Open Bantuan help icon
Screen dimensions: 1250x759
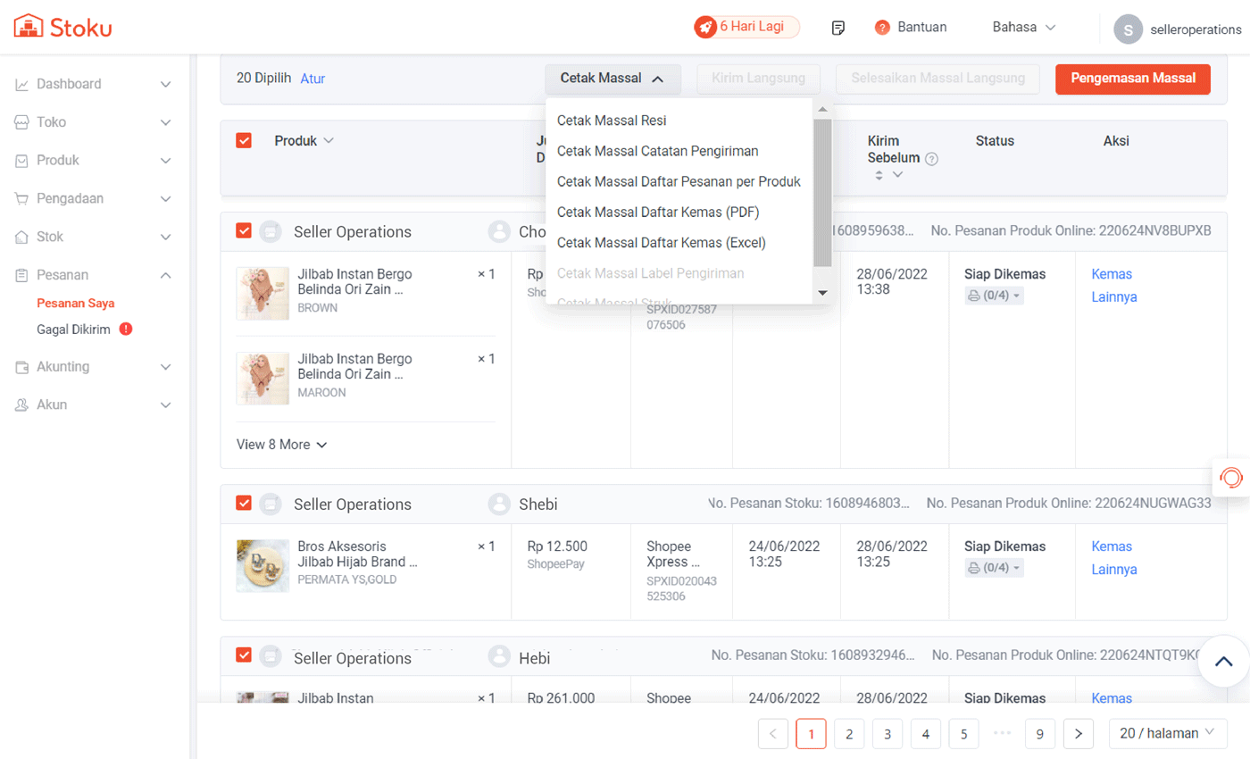[x=882, y=28]
